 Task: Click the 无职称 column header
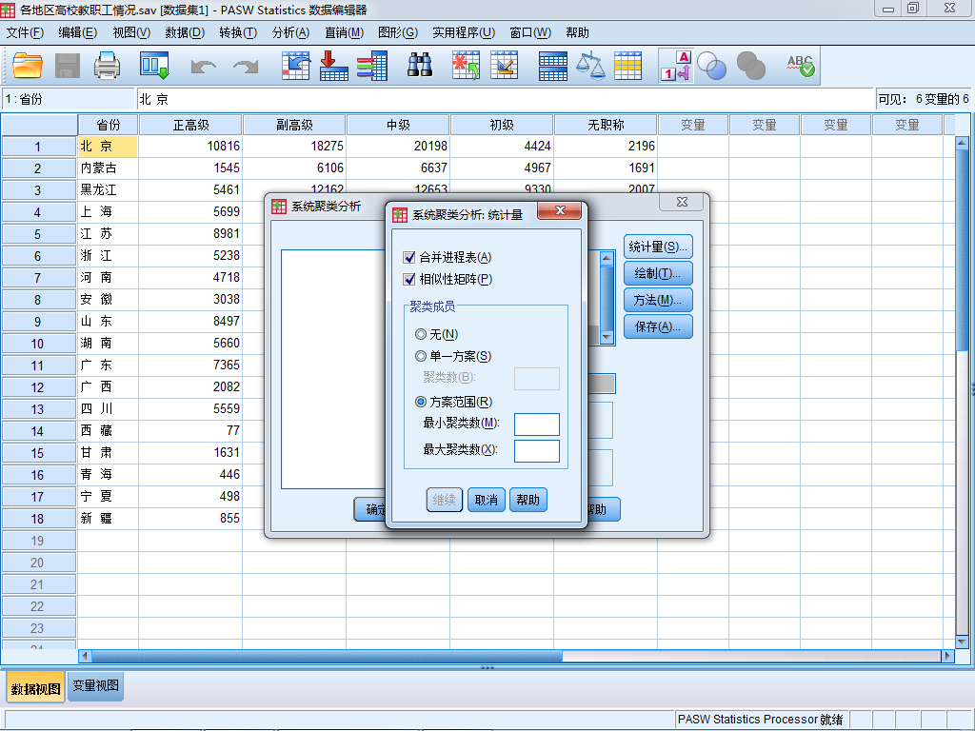[606, 125]
